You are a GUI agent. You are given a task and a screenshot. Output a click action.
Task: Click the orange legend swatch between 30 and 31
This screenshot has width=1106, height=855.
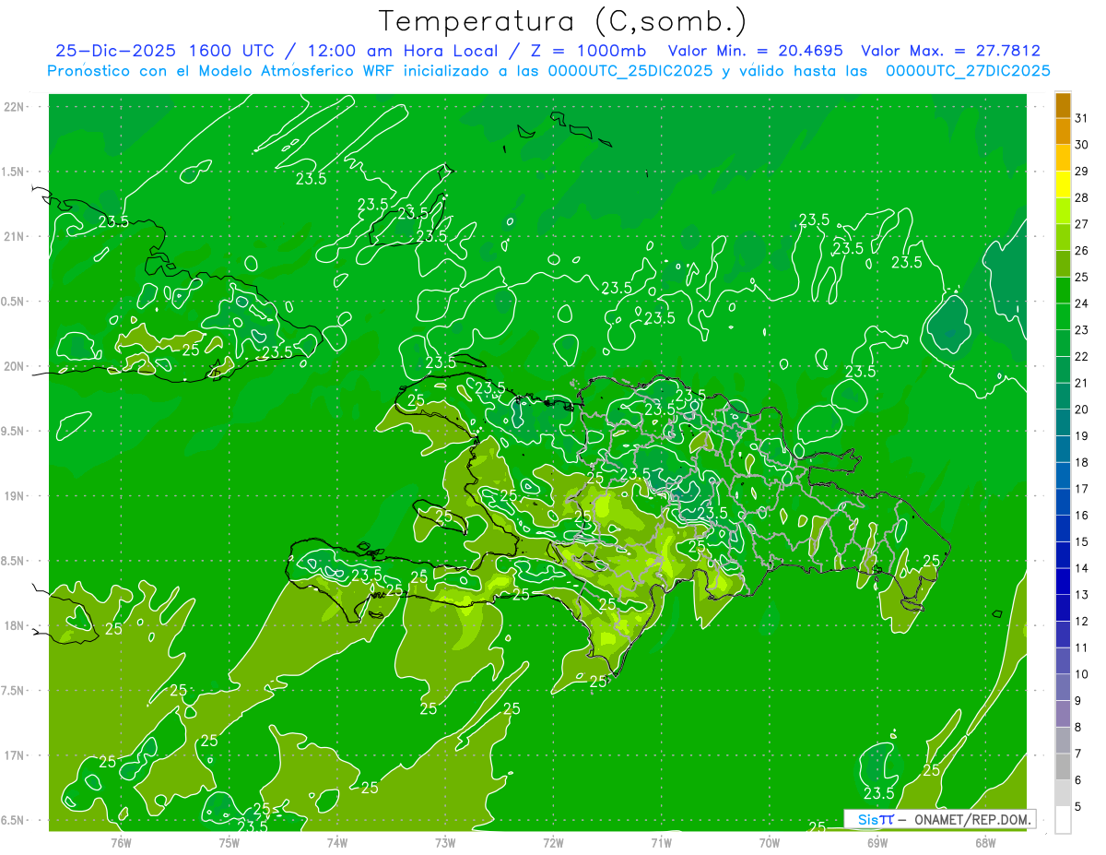coord(1063,131)
